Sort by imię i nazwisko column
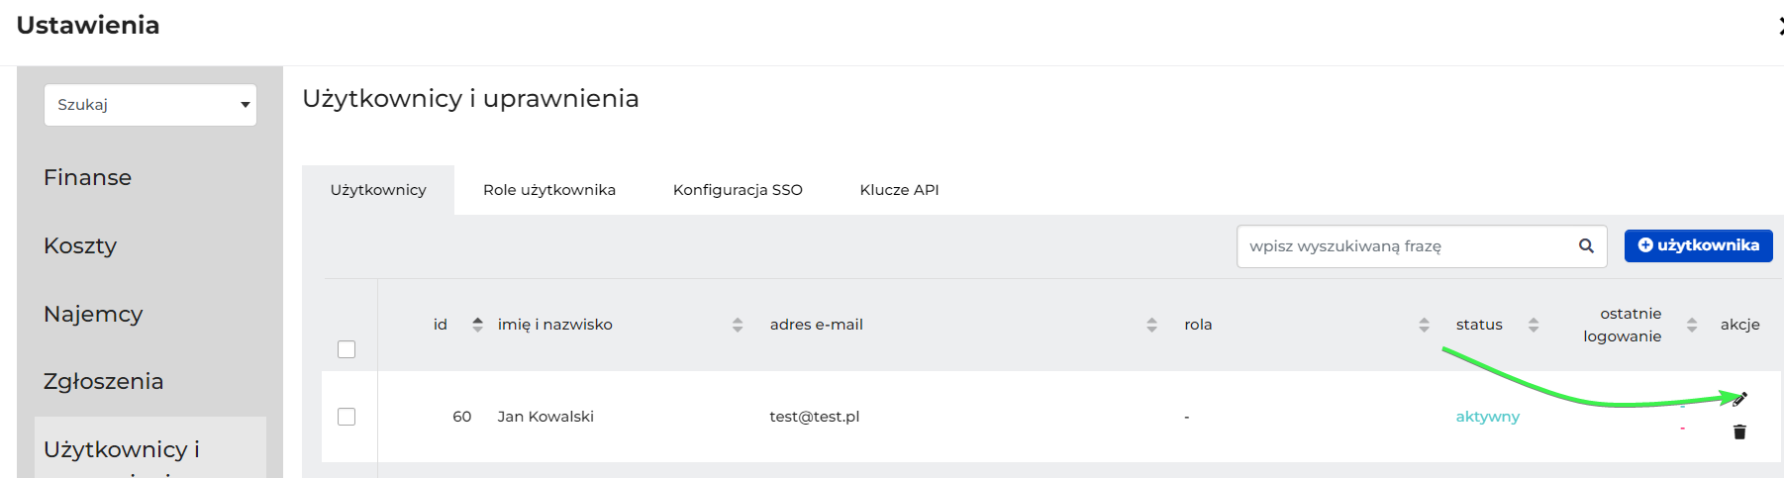 click(738, 325)
